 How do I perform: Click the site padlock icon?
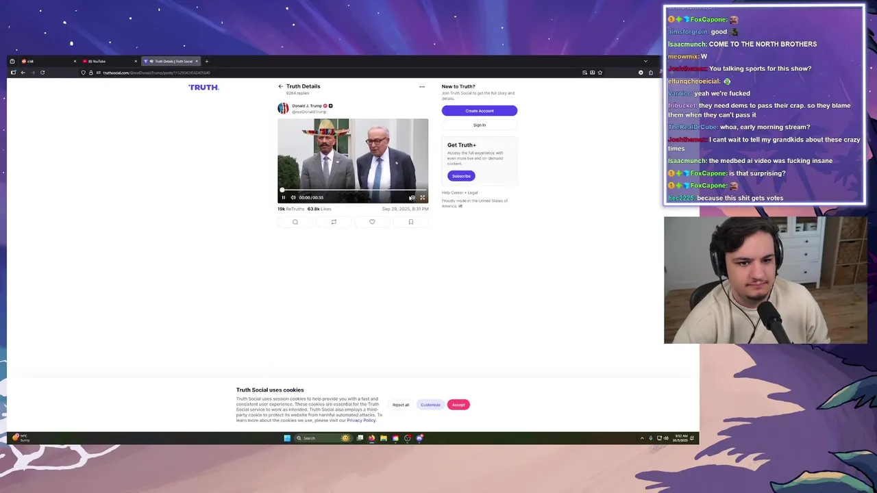pyautogui.click(x=90, y=73)
